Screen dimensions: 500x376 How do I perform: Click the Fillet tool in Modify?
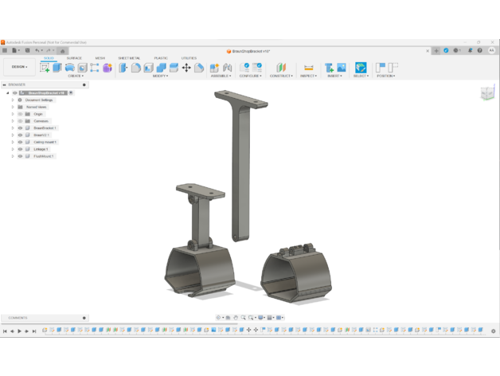coord(135,68)
